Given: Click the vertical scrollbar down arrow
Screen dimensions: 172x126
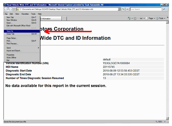Looking at the screenshot, I should coord(167,118).
